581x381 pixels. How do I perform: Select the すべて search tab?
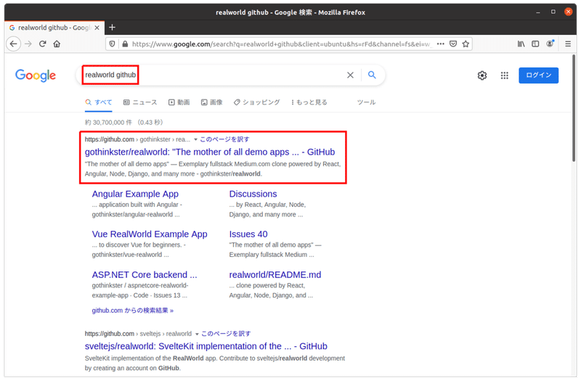pyautogui.click(x=99, y=102)
